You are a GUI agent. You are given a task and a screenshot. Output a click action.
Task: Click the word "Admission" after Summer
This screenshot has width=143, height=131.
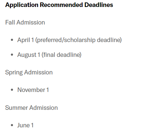44,108
